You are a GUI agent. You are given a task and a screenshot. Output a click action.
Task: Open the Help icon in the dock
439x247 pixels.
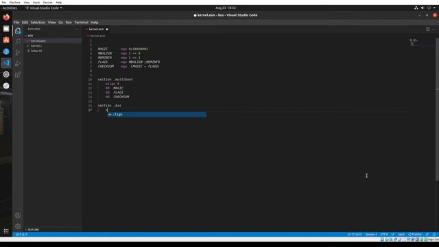(x=6, y=51)
